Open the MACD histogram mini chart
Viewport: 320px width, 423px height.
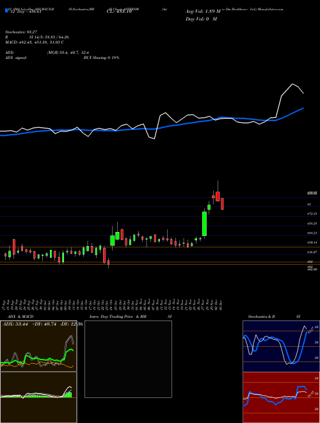[x=38, y=397]
